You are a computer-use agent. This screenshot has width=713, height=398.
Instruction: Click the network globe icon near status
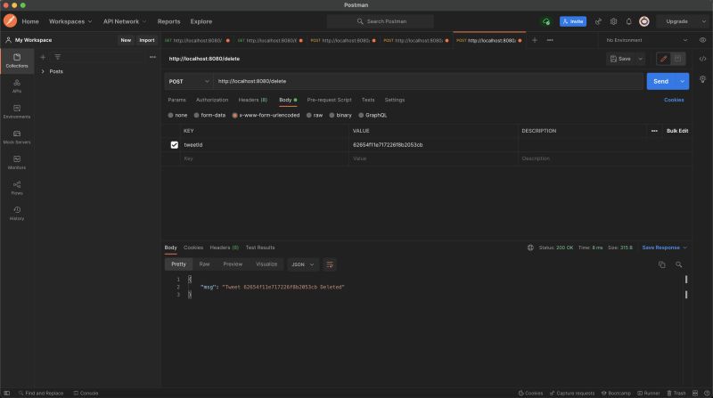click(x=530, y=248)
